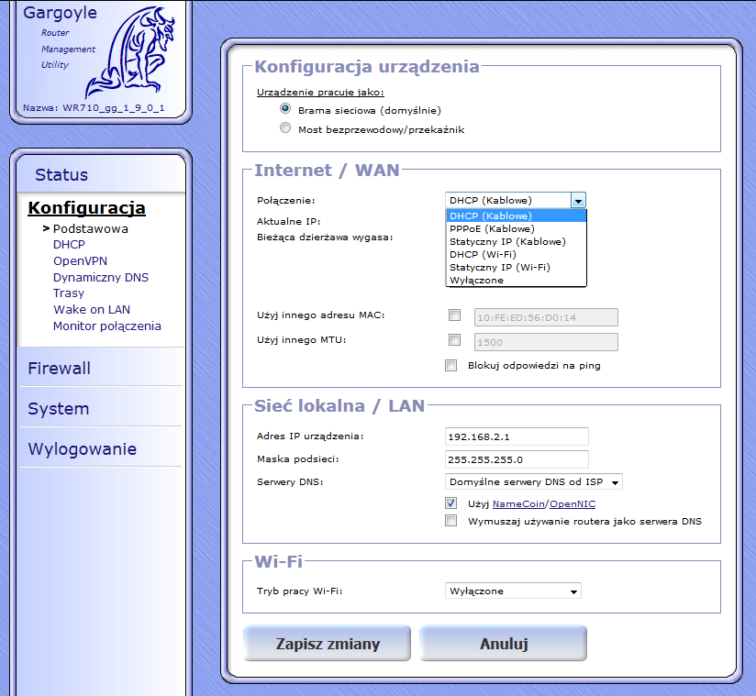Uncheck the Użyj NameCoin/OpenNIC checkbox
Image resolution: width=756 pixels, height=696 pixels.
[450, 503]
